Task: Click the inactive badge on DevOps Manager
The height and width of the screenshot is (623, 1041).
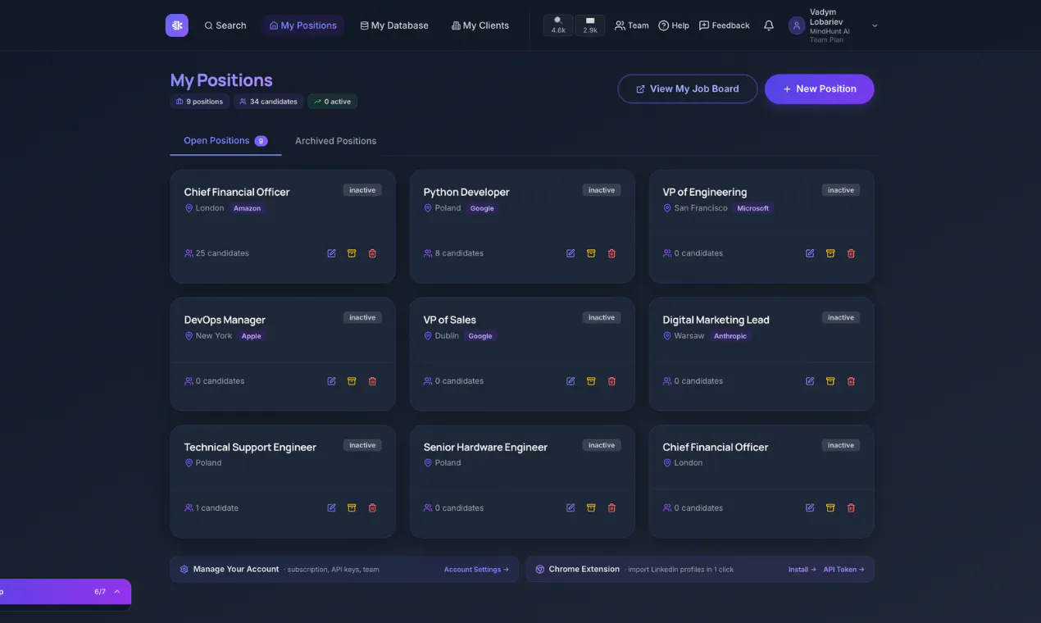Action: pyautogui.click(x=362, y=317)
